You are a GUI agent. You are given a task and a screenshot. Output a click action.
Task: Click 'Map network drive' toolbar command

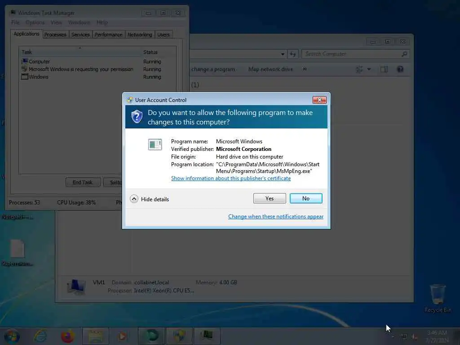[270, 69]
